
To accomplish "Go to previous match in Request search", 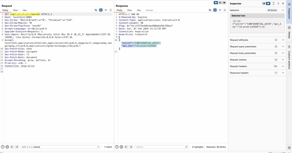I will (12, 147).
